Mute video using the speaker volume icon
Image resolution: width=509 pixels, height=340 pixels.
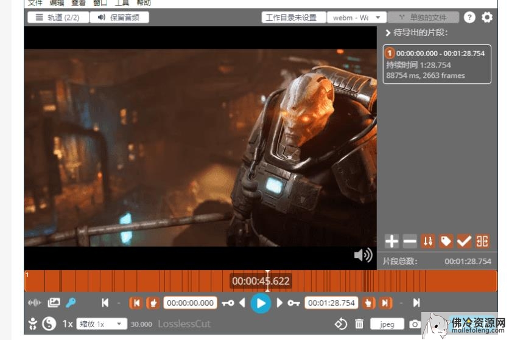(x=363, y=255)
